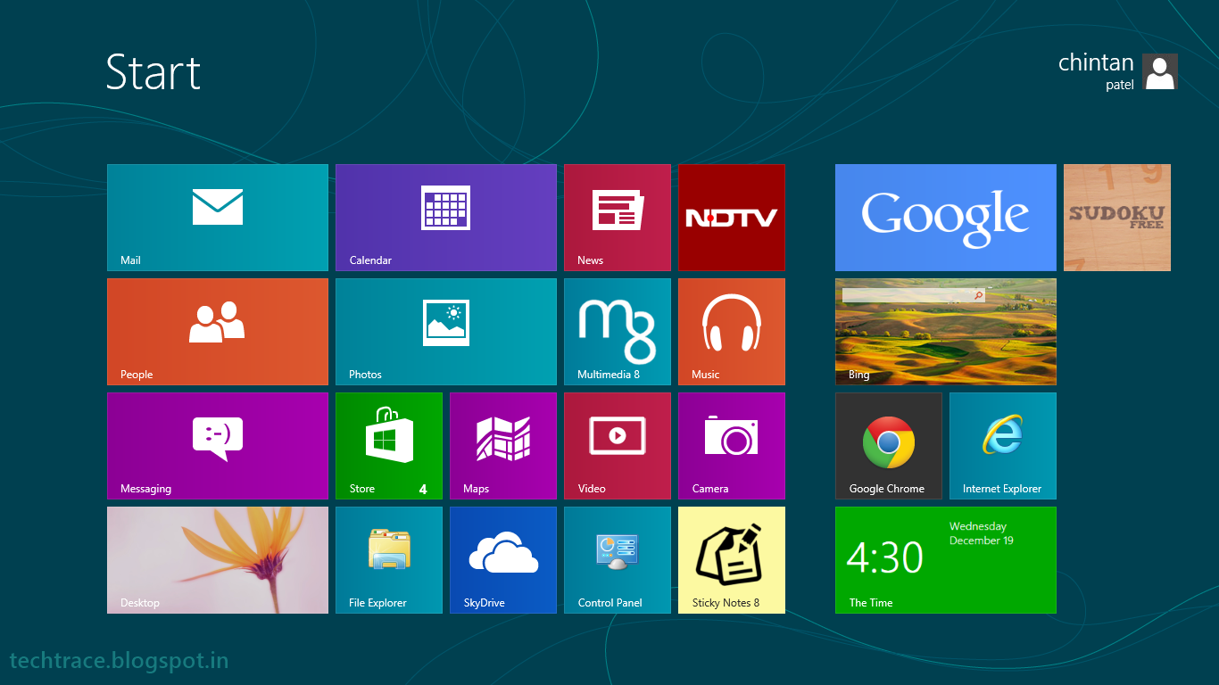
Task: Open the Bing landscape tile
Action: click(946, 332)
